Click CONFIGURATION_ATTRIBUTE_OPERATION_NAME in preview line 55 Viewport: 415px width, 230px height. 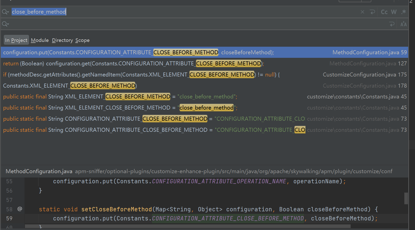(219, 181)
